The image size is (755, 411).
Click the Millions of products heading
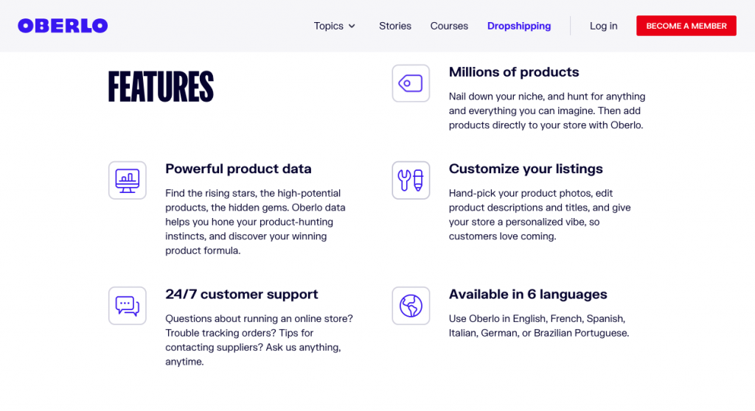click(514, 72)
